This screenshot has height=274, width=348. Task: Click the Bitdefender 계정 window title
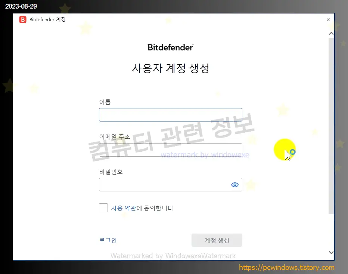[x=47, y=19]
